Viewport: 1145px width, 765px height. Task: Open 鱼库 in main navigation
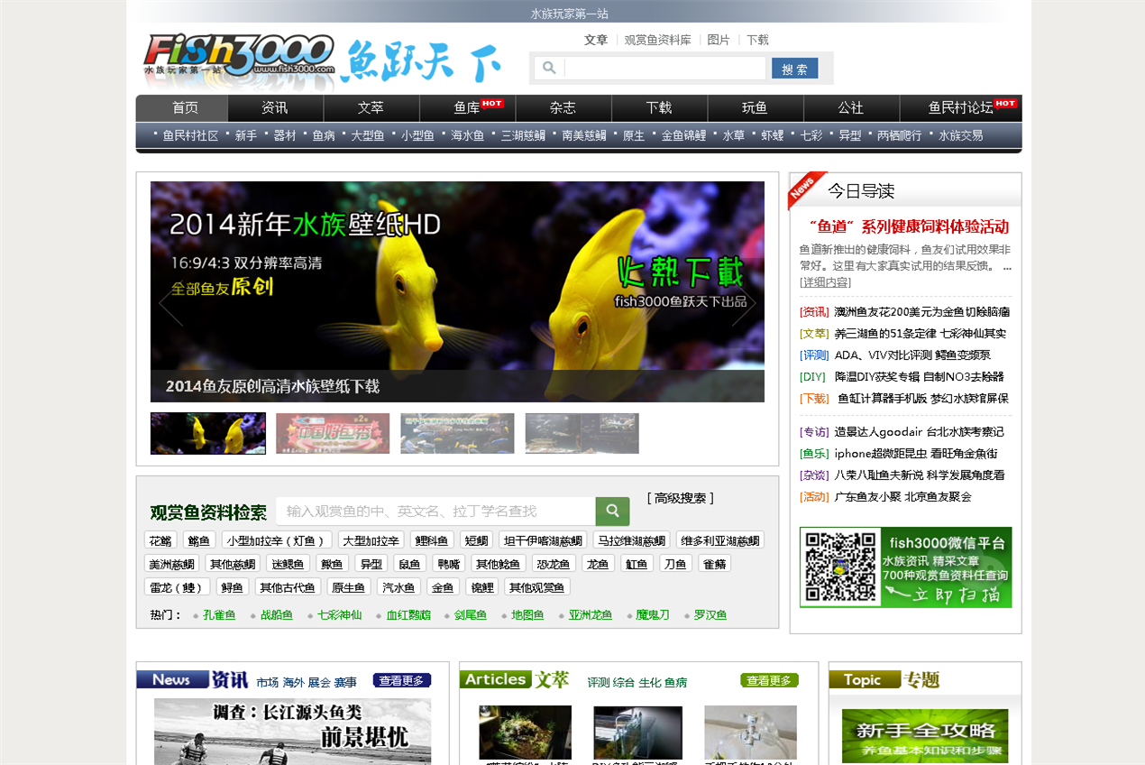pos(467,107)
